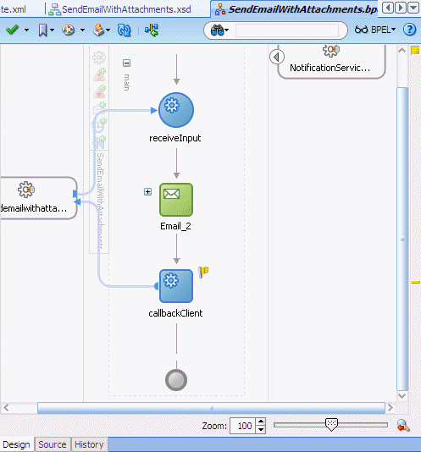Click the color palette toolbar icon
Viewport: 421px width, 452px height.
click(69, 30)
